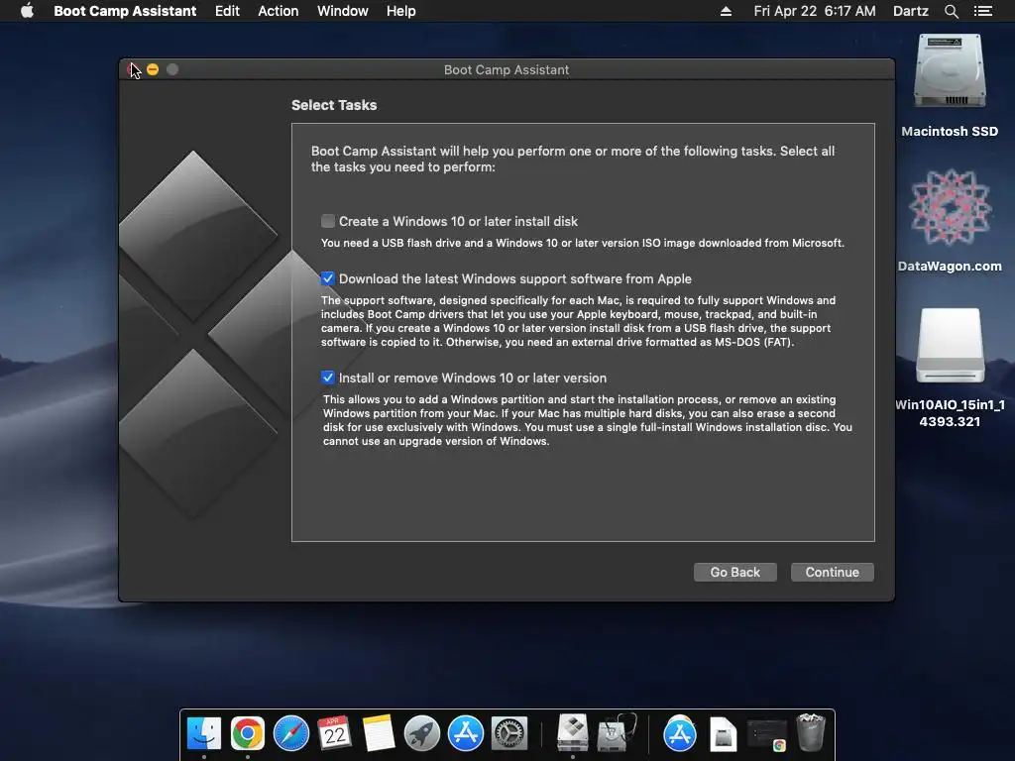Open the Notes app in the dock
The height and width of the screenshot is (761, 1015).
tap(379, 733)
